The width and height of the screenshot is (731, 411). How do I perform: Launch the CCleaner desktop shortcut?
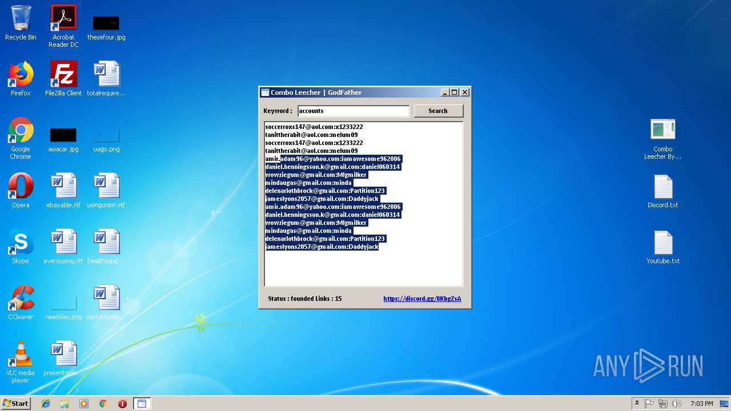click(x=21, y=303)
